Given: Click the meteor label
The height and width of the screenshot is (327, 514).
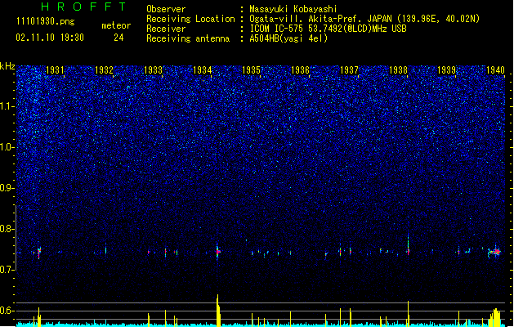Looking at the screenshot, I should [x=116, y=25].
